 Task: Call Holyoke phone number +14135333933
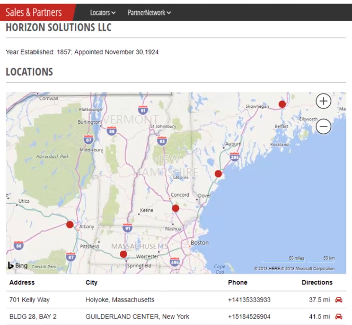[x=249, y=300]
